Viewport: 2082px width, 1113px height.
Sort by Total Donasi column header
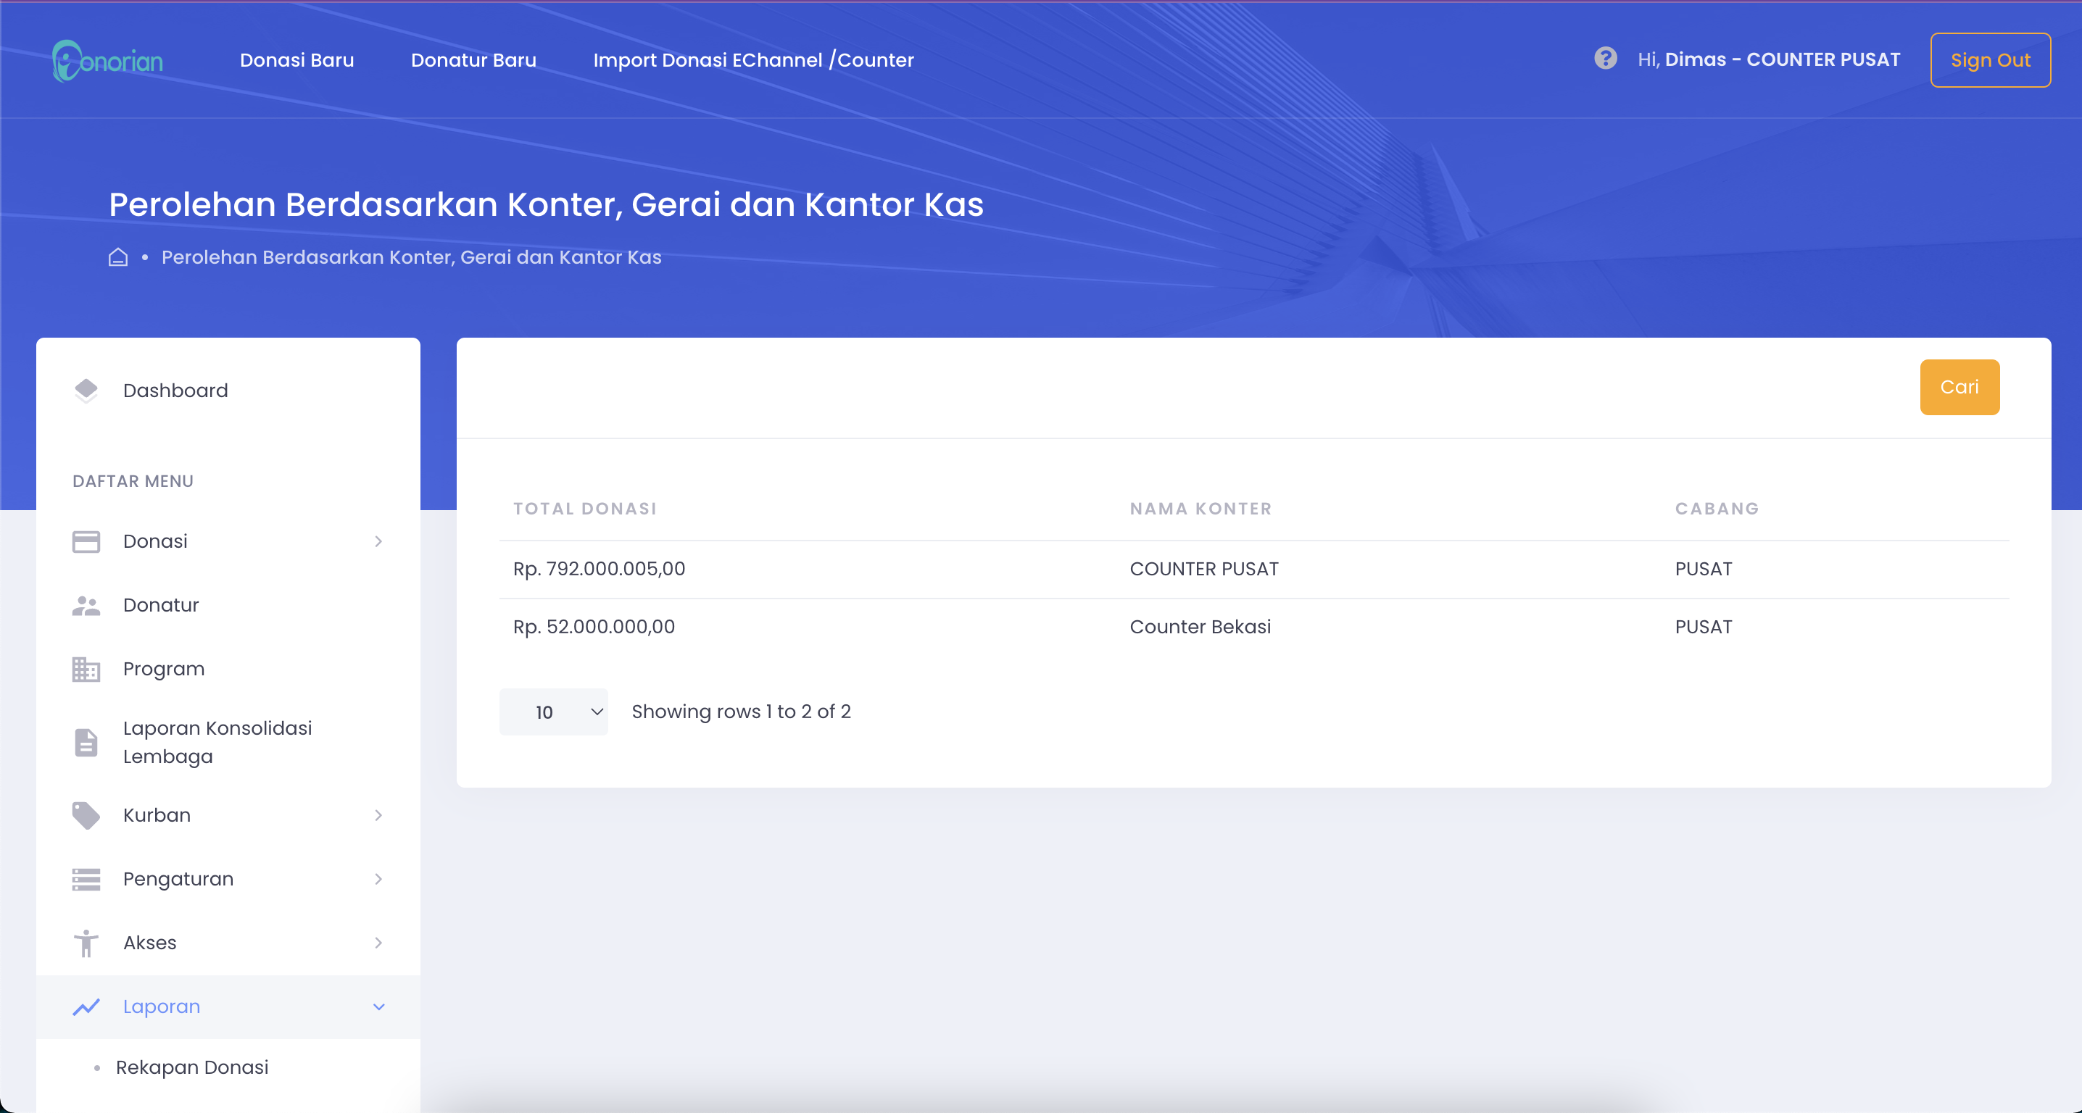pyautogui.click(x=584, y=509)
